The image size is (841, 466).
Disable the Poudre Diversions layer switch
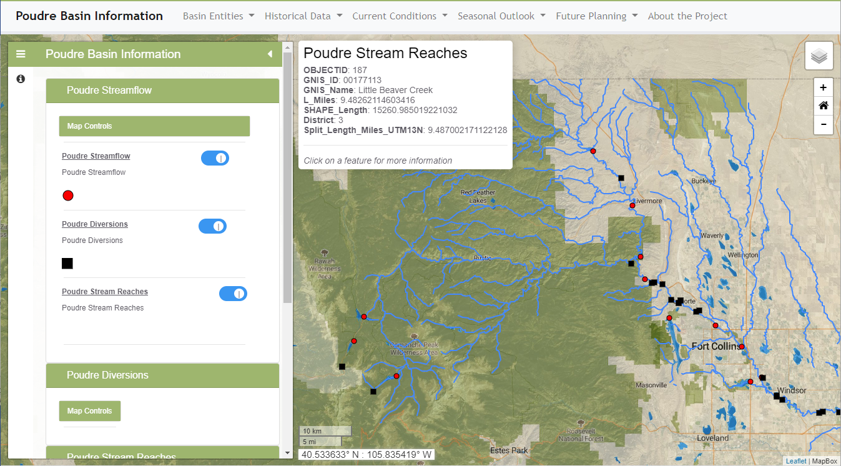coord(213,226)
